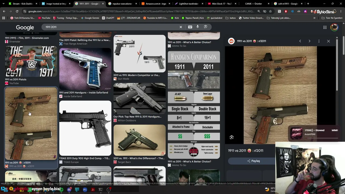345x194 pixels.
Task: Open the Chrome apps shortcut in bookmarks bar
Action: pos(4,18)
